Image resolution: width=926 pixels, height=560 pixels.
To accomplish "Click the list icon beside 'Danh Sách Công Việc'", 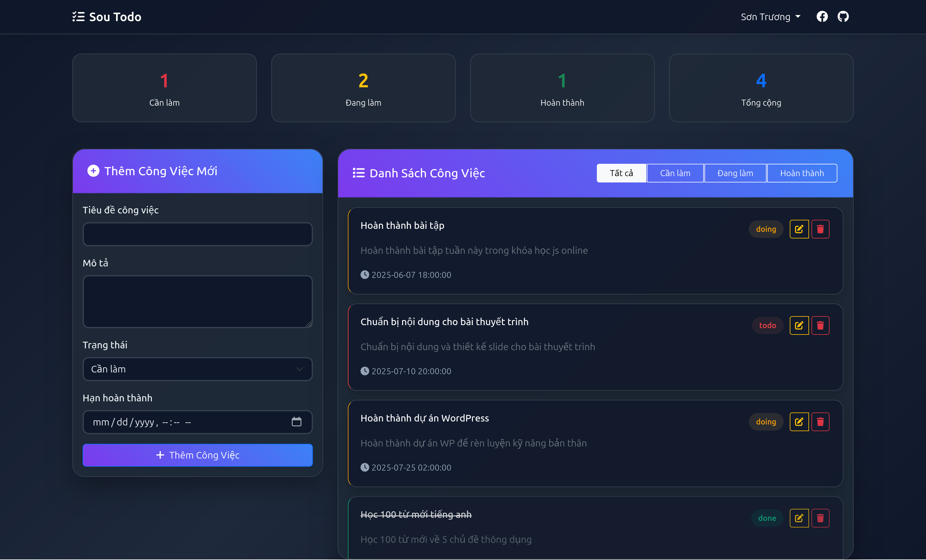I will click(x=358, y=173).
